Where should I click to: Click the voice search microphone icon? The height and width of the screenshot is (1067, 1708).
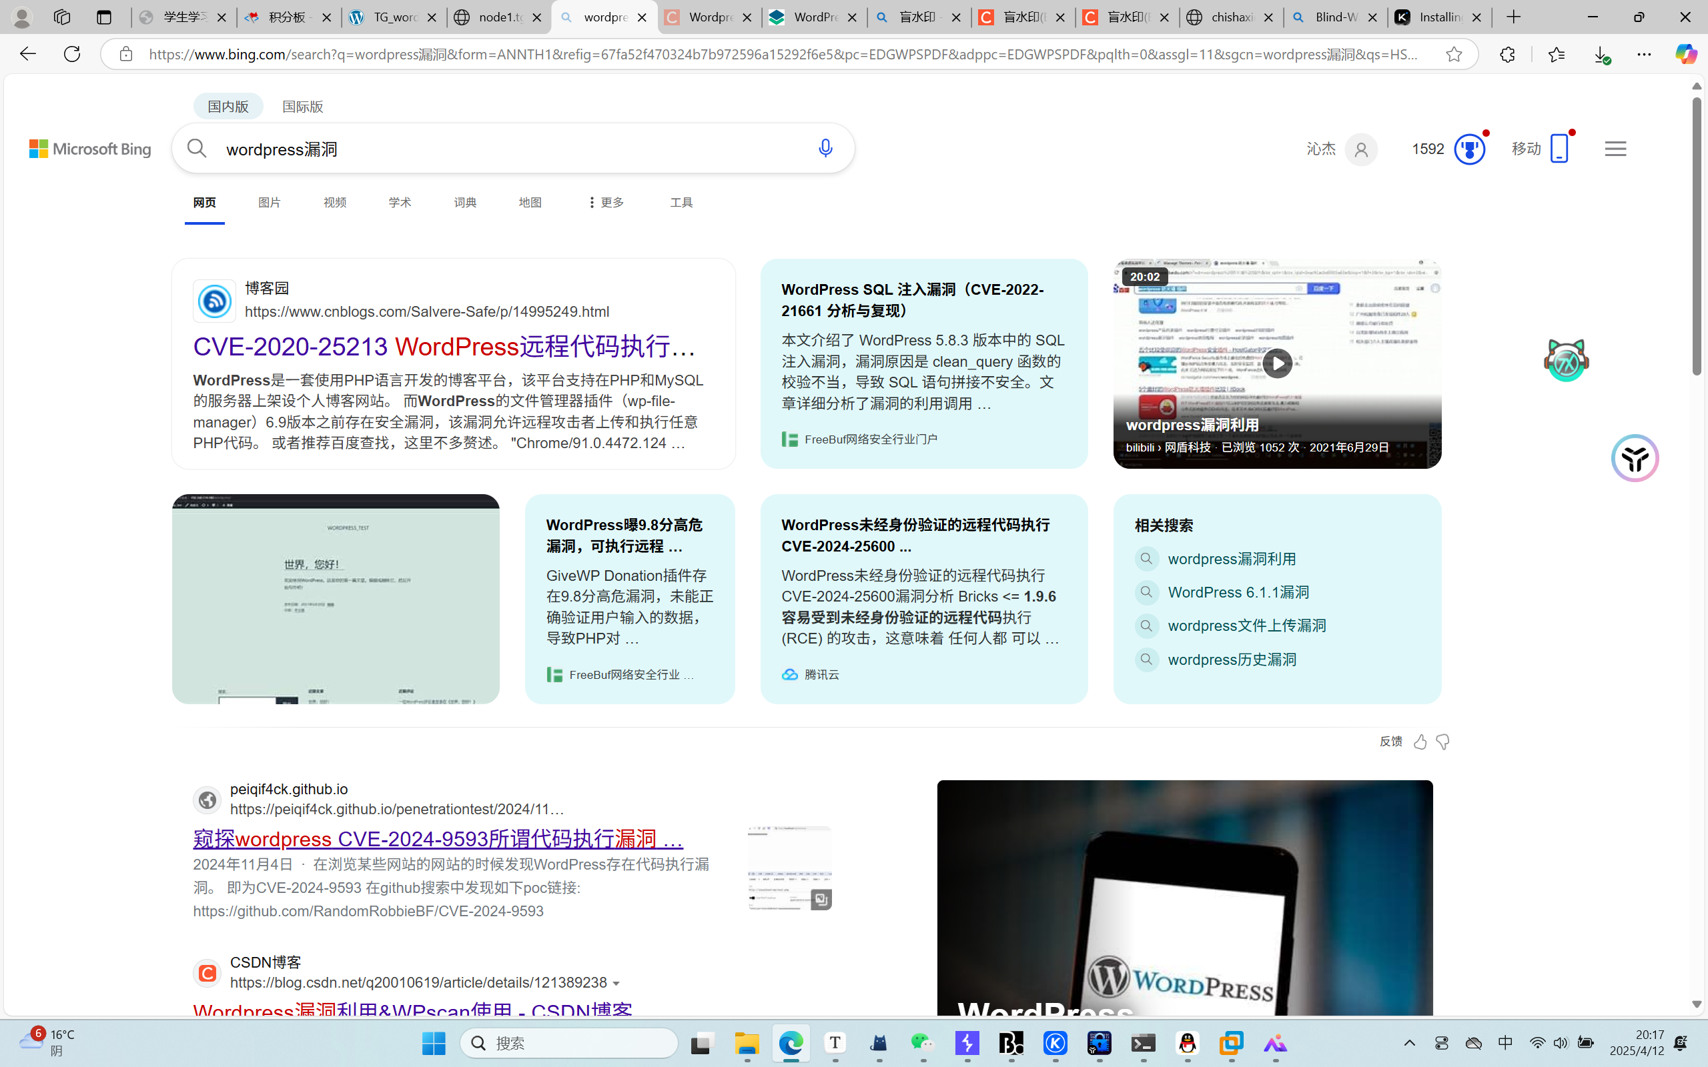[825, 148]
